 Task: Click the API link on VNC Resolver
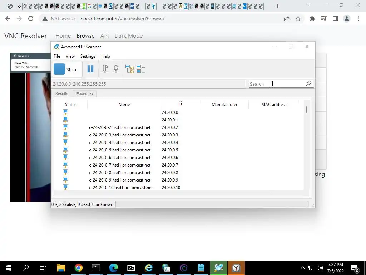pos(105,36)
